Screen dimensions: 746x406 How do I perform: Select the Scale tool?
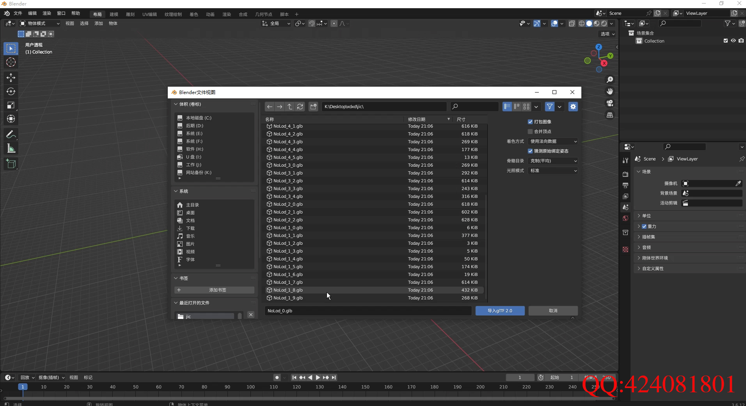coord(11,105)
